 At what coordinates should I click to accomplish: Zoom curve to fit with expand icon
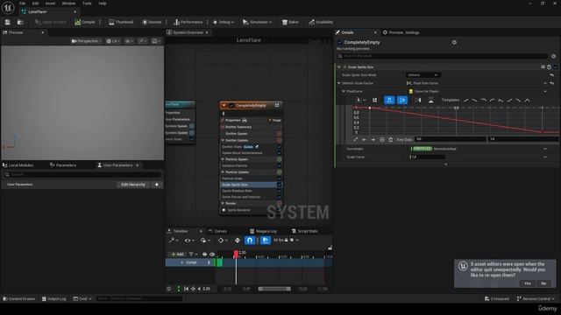tap(355, 139)
